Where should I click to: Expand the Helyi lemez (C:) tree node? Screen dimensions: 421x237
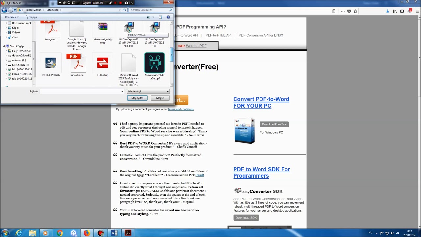click(6, 51)
